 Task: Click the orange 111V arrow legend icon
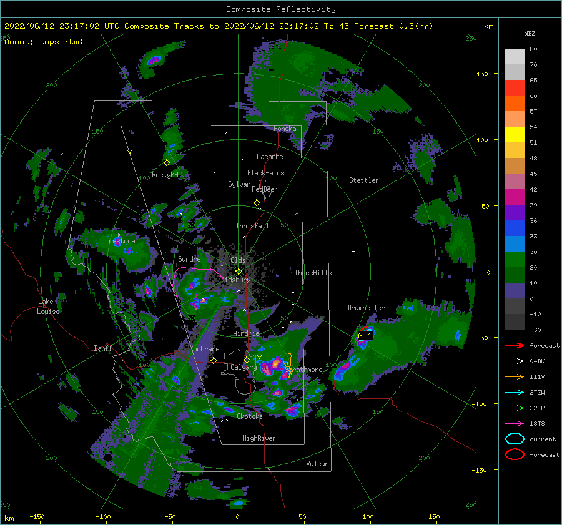[515, 376]
